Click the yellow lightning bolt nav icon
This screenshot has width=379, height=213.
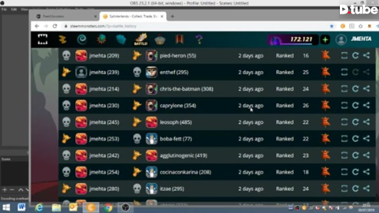pyautogui.click(x=63, y=39)
